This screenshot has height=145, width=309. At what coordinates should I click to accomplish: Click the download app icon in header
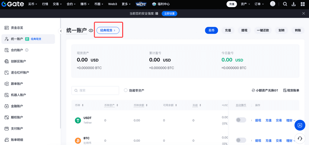294,4
